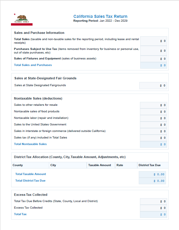The image size is (179, 230).
Task: Click the Total Nontaxable Sales label
Action: pos(30,144)
